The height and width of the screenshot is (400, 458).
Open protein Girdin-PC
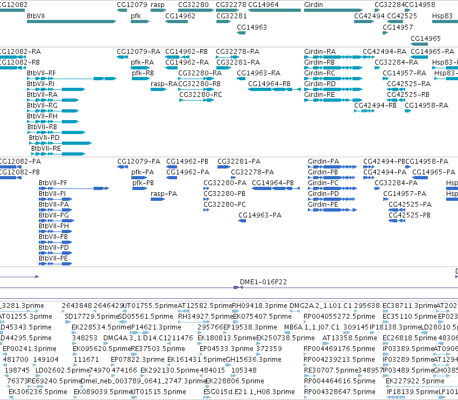pos(323,183)
